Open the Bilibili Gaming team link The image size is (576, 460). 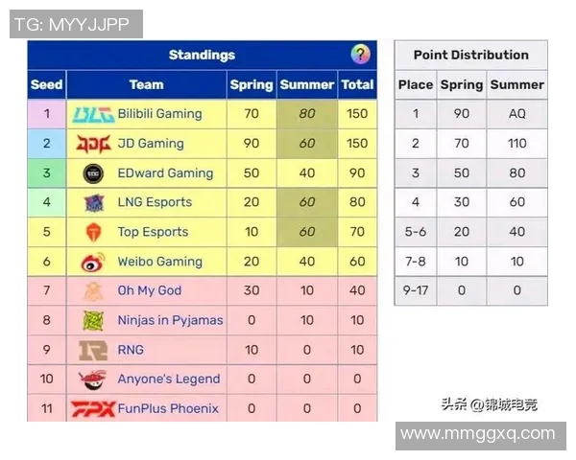click(159, 114)
